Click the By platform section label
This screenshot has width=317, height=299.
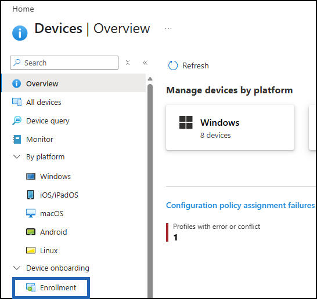pyautogui.click(x=45, y=157)
